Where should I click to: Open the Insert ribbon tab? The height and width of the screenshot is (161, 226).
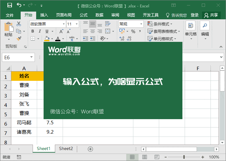pos(44,15)
